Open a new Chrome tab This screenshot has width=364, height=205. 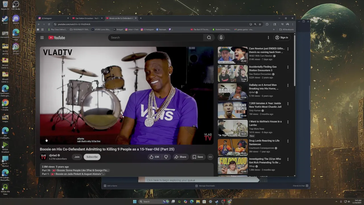140,18
